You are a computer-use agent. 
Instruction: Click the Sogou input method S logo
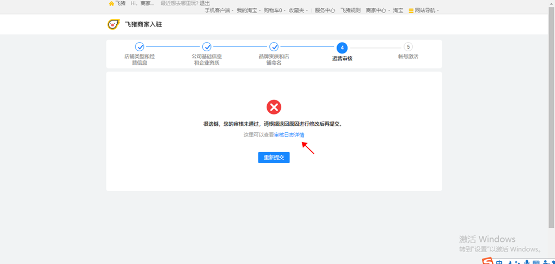488,261
